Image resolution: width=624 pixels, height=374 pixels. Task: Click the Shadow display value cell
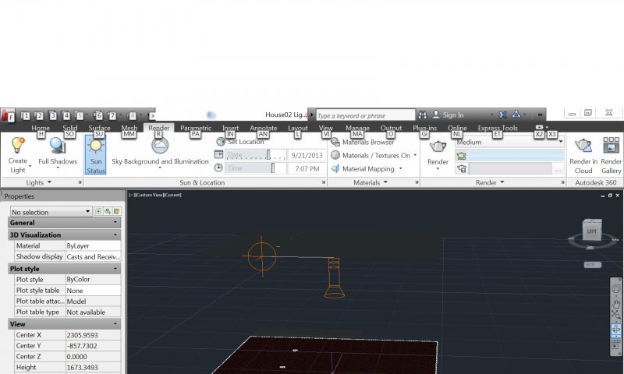tap(93, 257)
